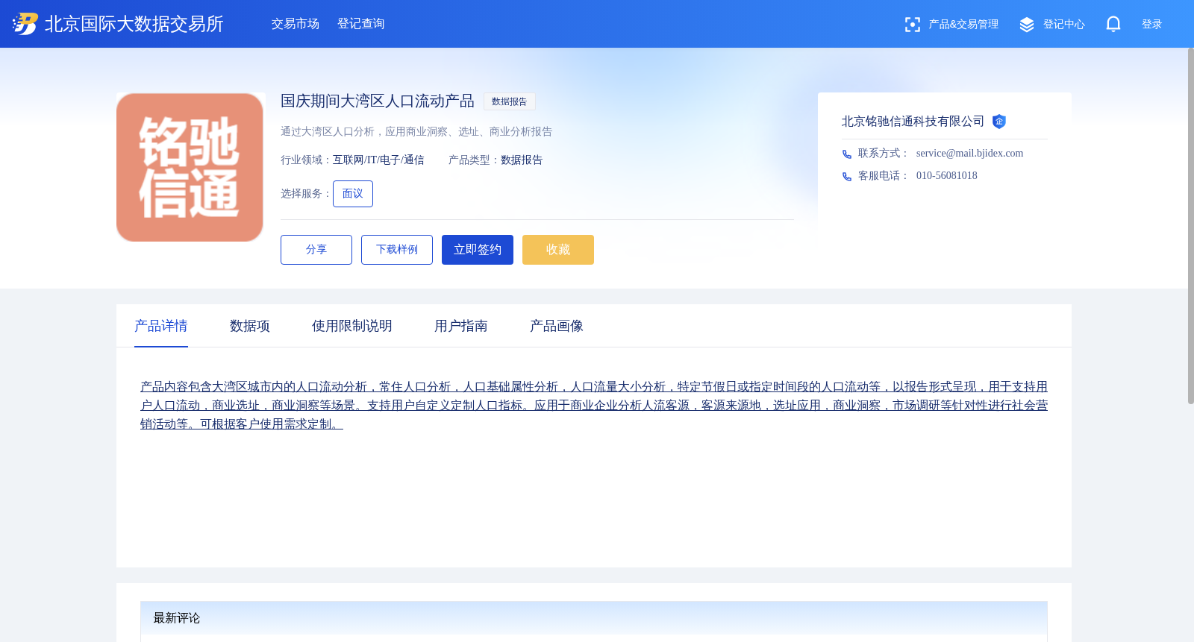The height and width of the screenshot is (642, 1194).
Task: Click the vertical page scrollbar thumb
Action: (x=1191, y=226)
